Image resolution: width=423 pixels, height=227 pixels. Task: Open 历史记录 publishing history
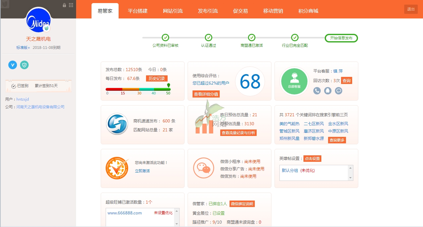click(156, 78)
